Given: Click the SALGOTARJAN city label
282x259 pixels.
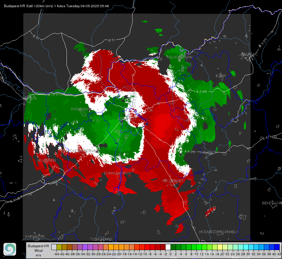Looking at the screenshot, I should pos(179,57).
